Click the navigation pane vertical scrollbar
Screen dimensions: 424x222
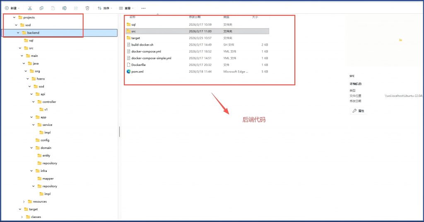click(120, 131)
